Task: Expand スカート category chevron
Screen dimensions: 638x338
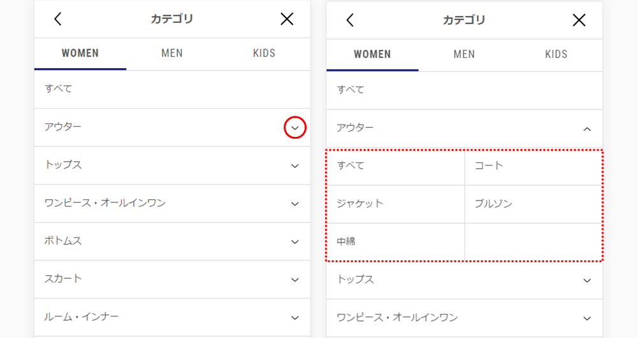Action: 295,280
